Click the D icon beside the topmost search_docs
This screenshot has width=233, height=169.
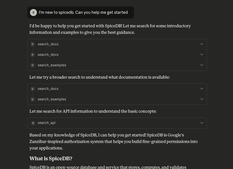point(33,44)
